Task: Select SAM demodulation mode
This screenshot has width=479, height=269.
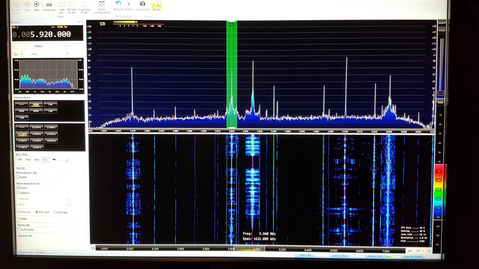Action: point(36,104)
